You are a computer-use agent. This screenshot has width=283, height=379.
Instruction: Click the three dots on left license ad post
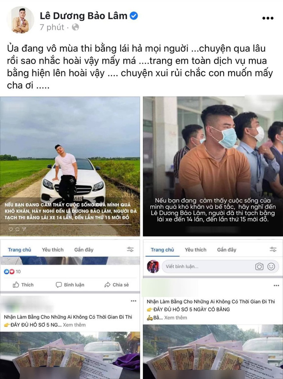[134, 301]
